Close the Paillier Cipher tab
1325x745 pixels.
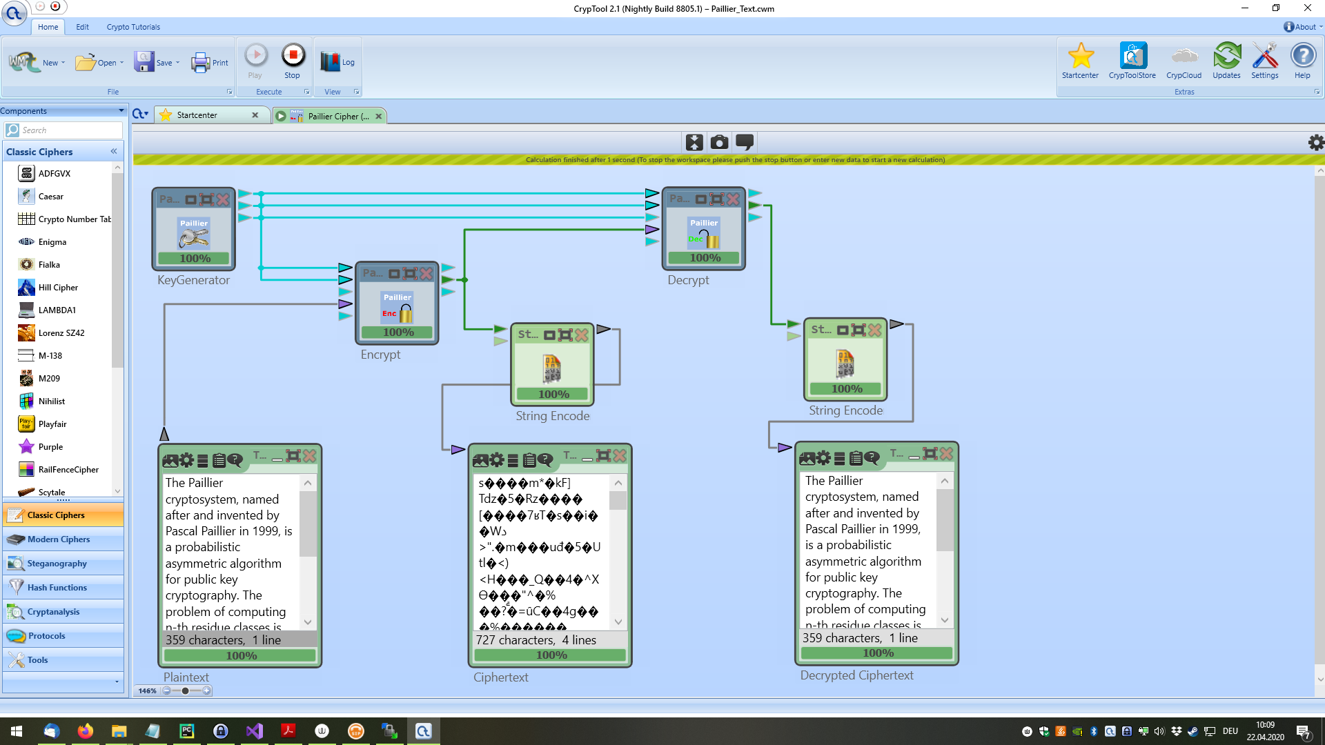(x=378, y=116)
